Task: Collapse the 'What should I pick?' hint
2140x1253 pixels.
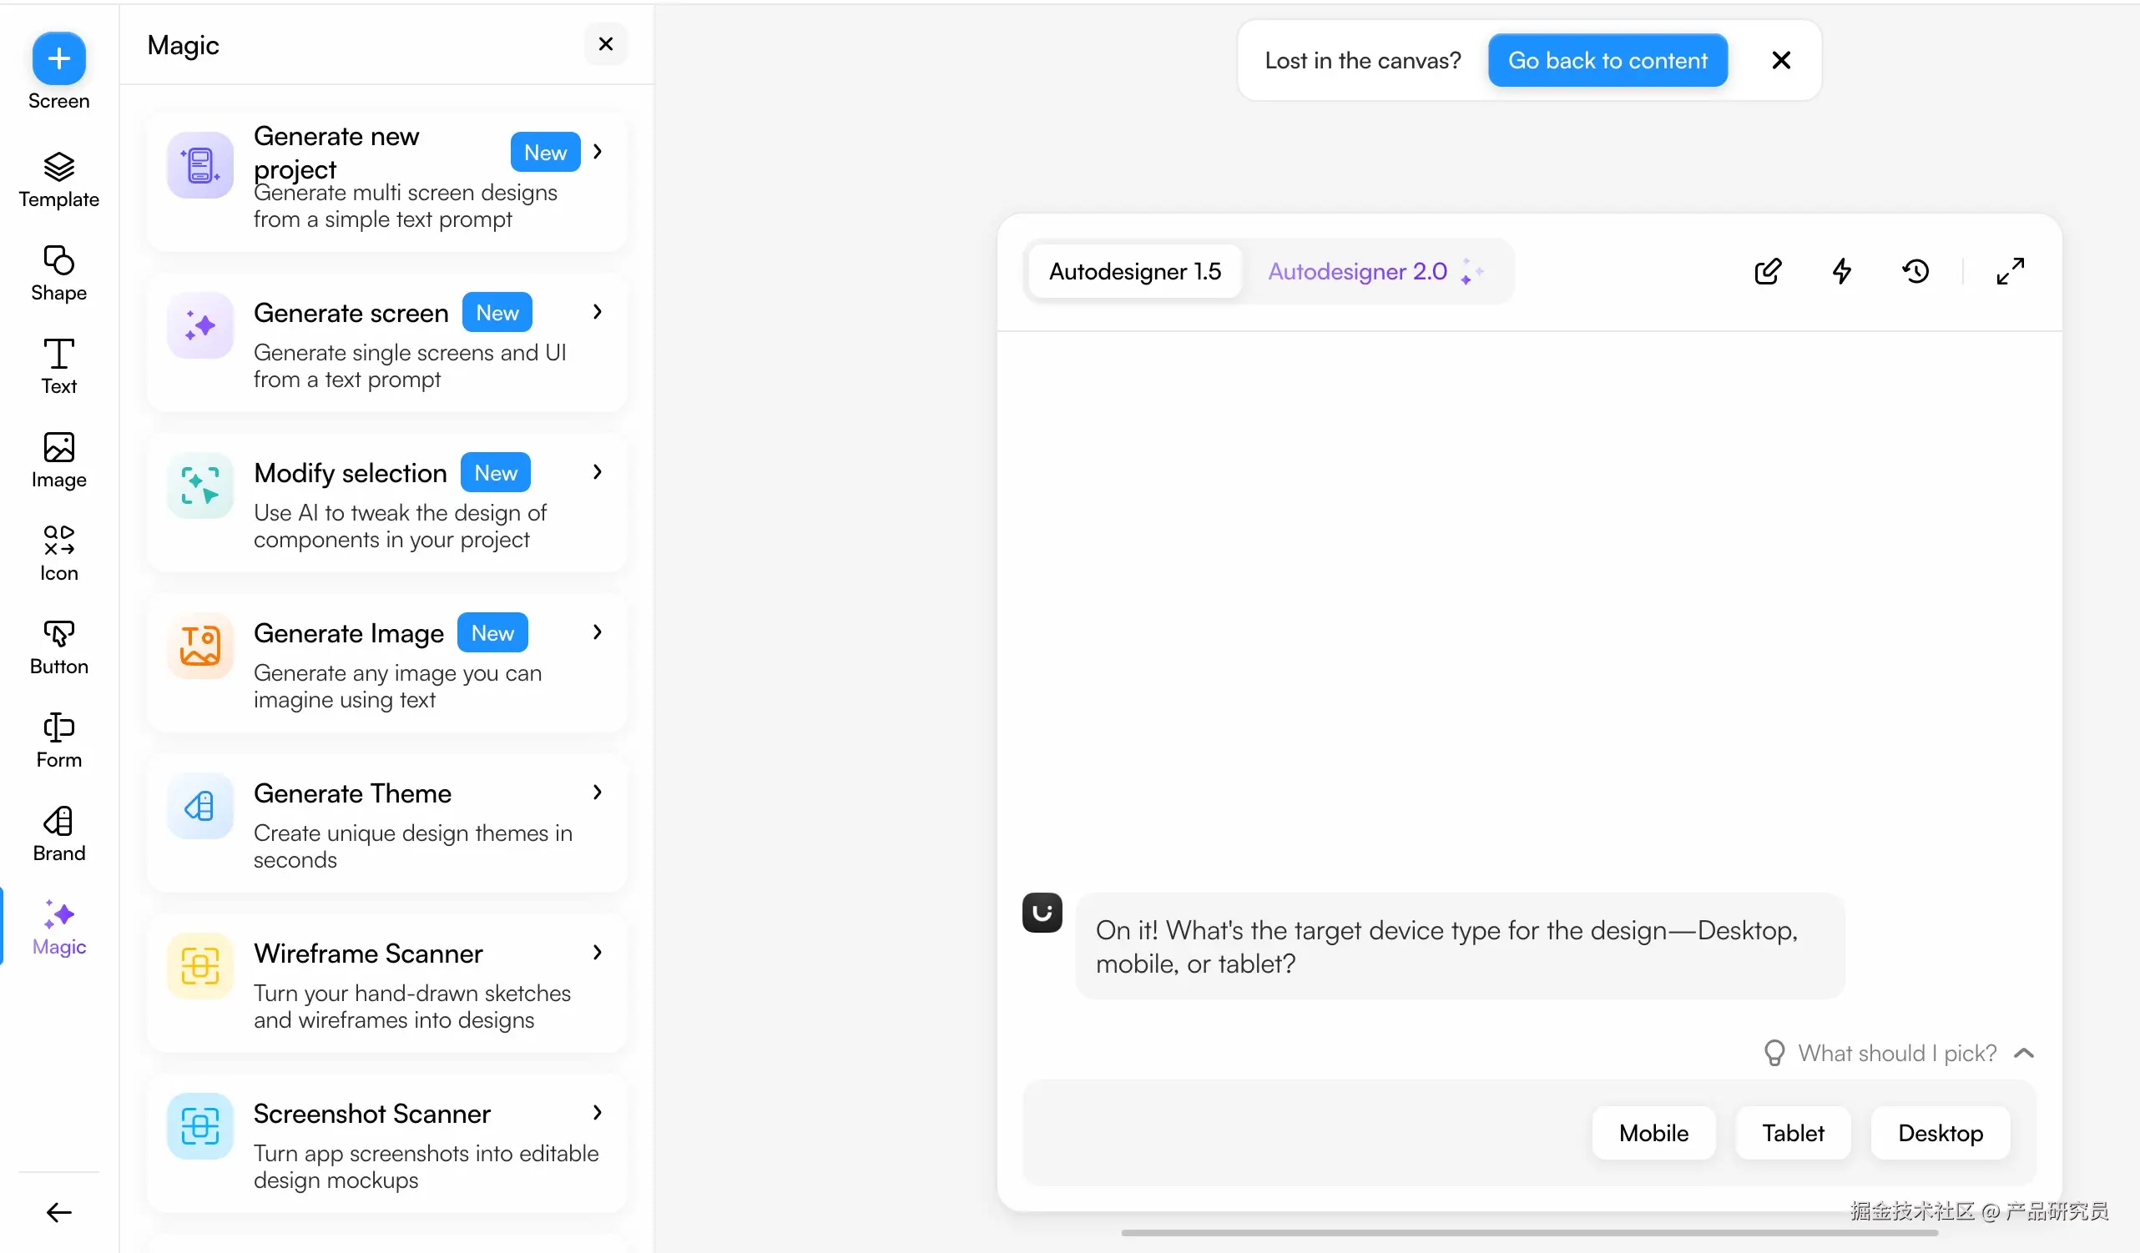Action: coord(2024,1053)
